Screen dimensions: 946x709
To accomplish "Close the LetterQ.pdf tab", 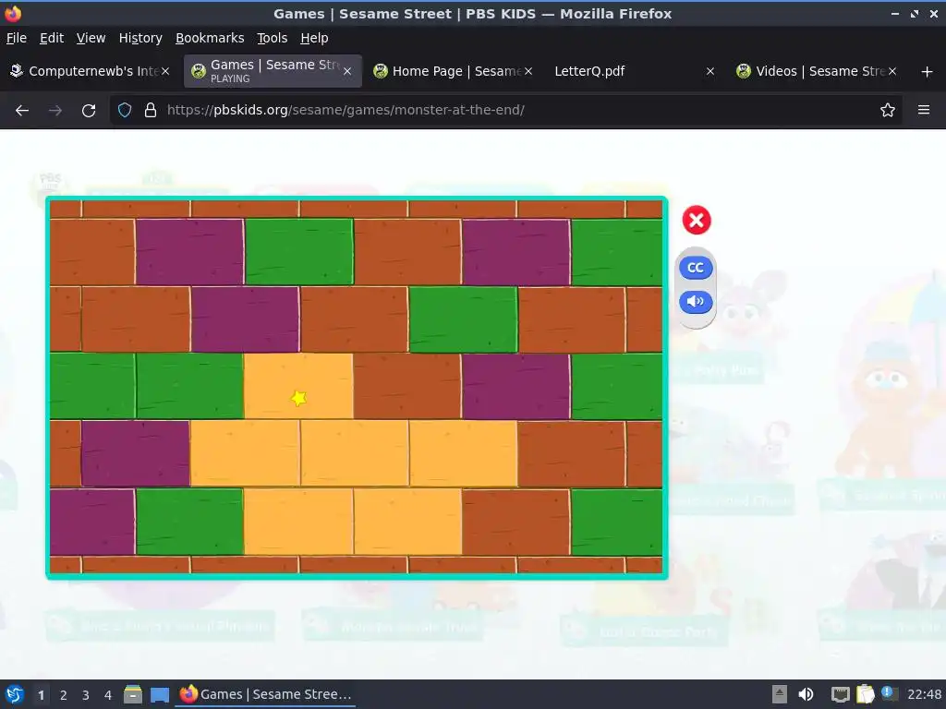I will 710,71.
